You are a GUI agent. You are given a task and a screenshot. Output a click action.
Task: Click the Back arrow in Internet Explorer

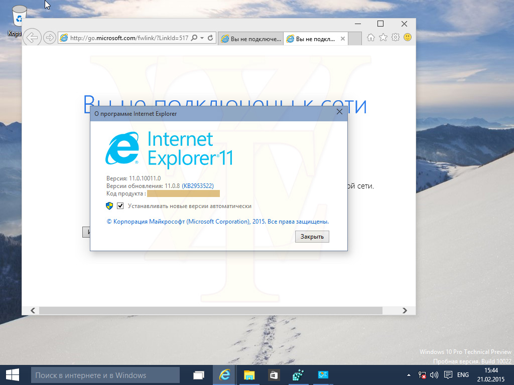point(32,38)
